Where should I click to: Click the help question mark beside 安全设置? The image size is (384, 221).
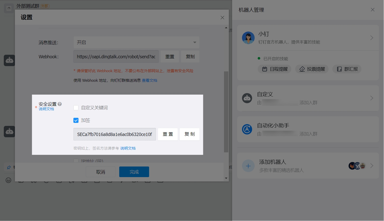click(x=60, y=104)
